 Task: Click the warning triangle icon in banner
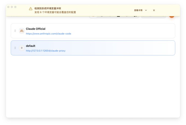coord(31,9)
